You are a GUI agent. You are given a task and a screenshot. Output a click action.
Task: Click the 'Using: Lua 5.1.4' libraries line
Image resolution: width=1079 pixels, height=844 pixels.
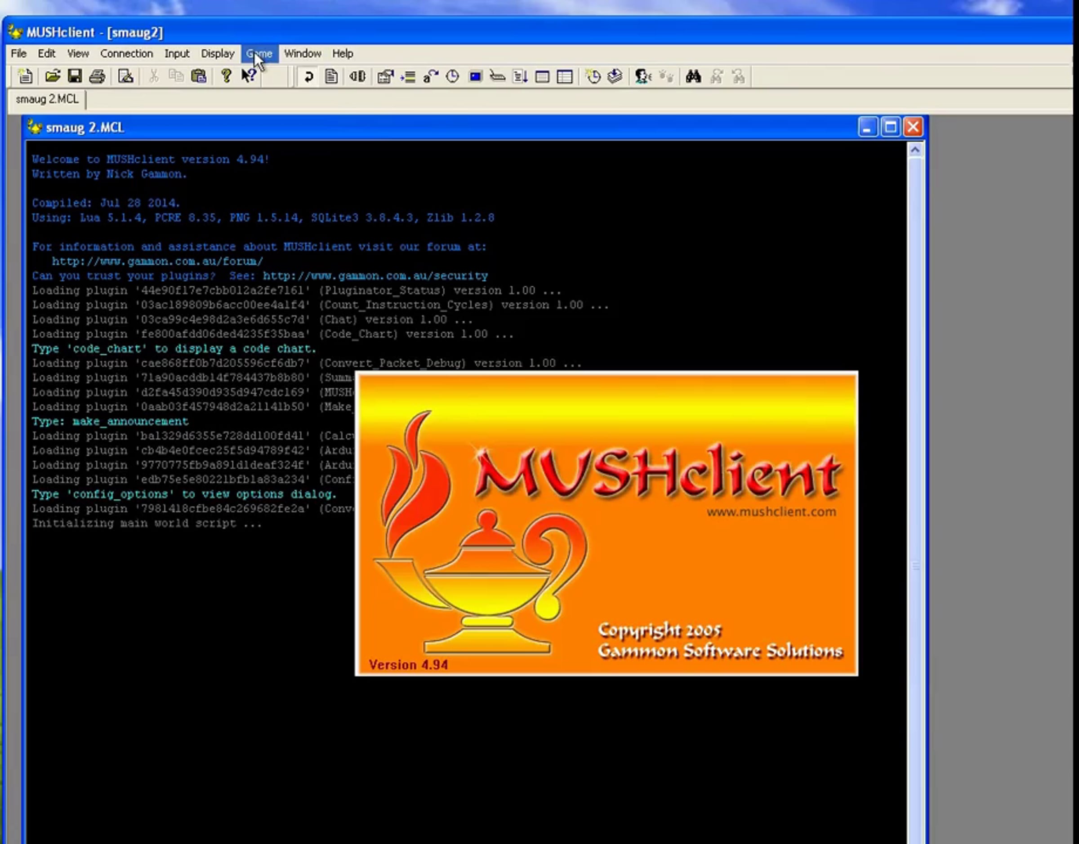tap(263, 218)
